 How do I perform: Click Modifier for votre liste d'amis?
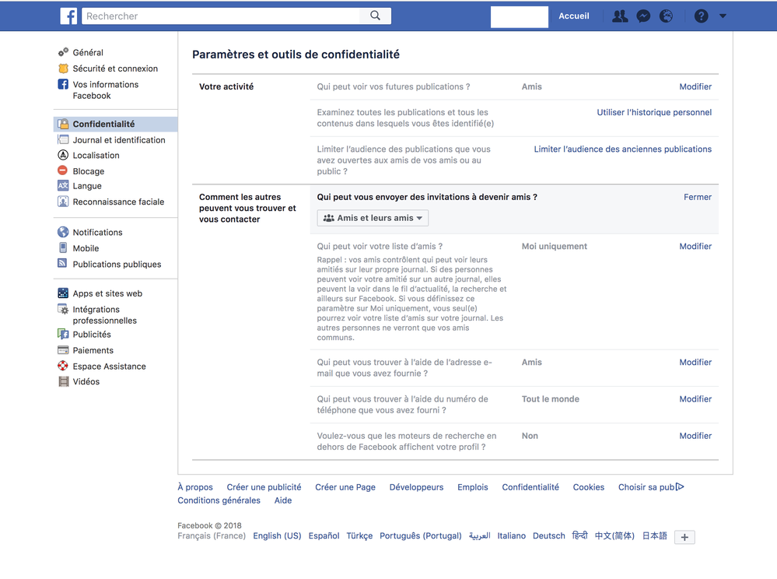click(x=695, y=246)
